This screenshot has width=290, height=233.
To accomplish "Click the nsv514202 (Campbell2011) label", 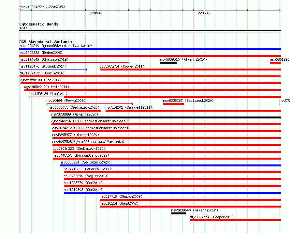I will tap(129, 107).
